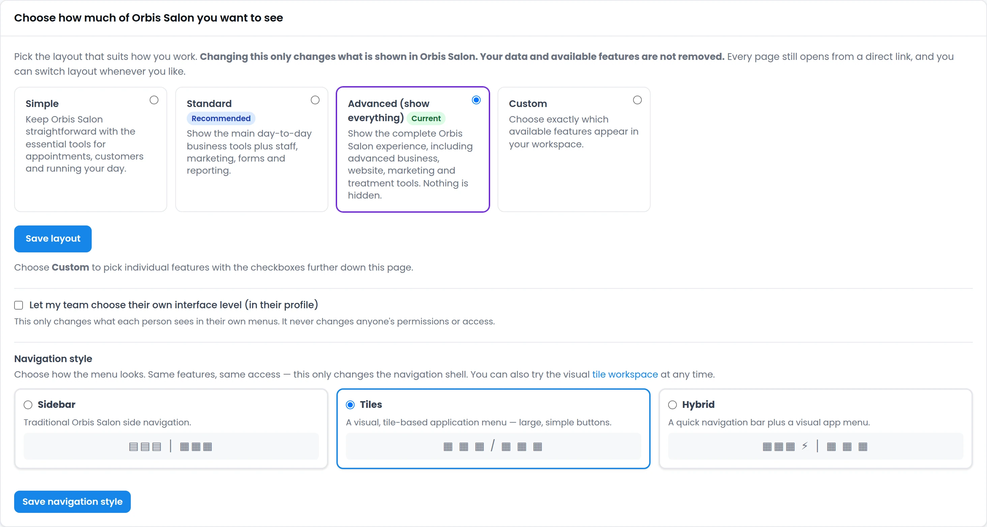
Task: Click the Hybrid card description text
Action: coord(769,422)
